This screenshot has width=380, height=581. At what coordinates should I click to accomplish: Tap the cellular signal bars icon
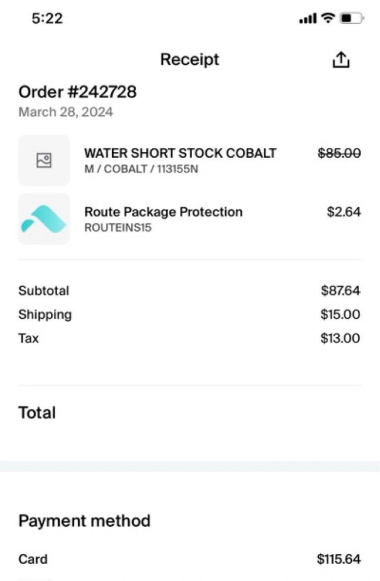pos(308,19)
